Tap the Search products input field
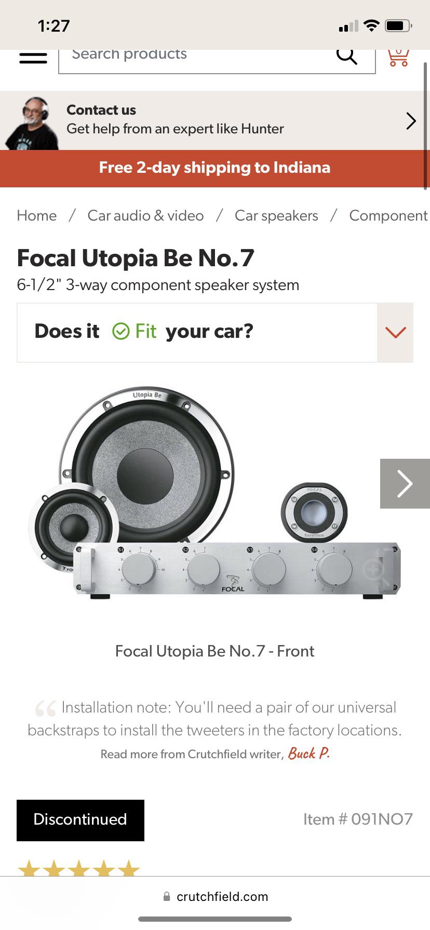The height and width of the screenshot is (930, 430). point(182,57)
